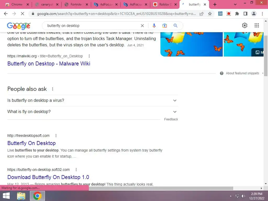Open the tab search dropdown
Screen dimensions: 268x201
(235, 4)
